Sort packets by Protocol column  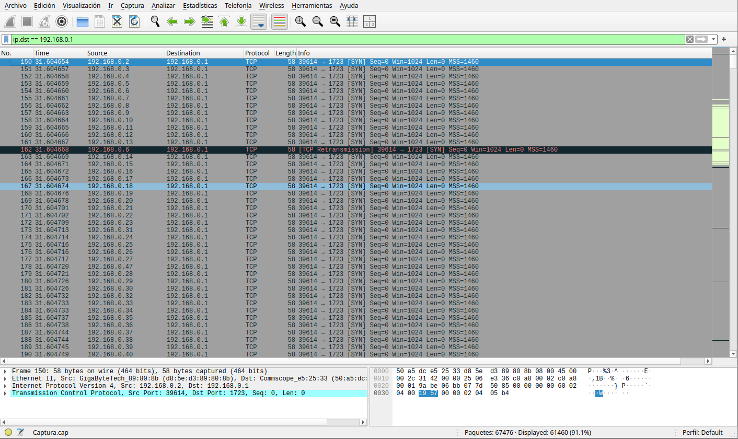coord(259,53)
